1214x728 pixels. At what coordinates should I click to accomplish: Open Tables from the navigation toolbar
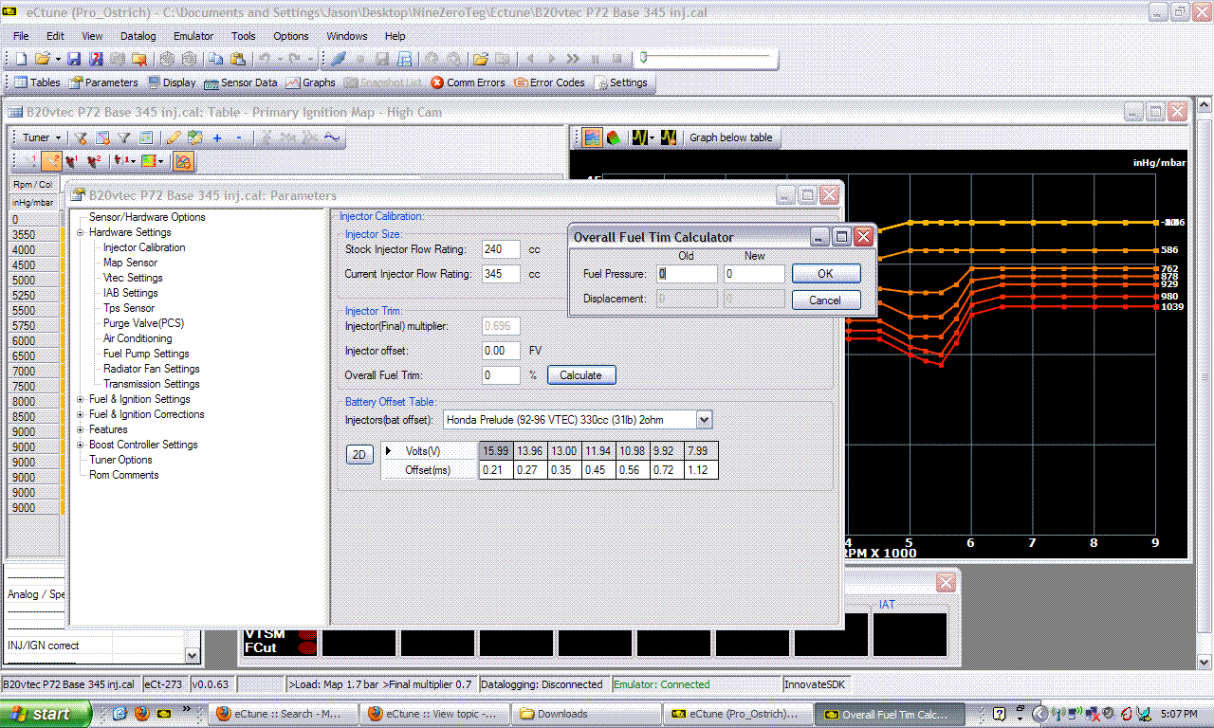[x=37, y=82]
